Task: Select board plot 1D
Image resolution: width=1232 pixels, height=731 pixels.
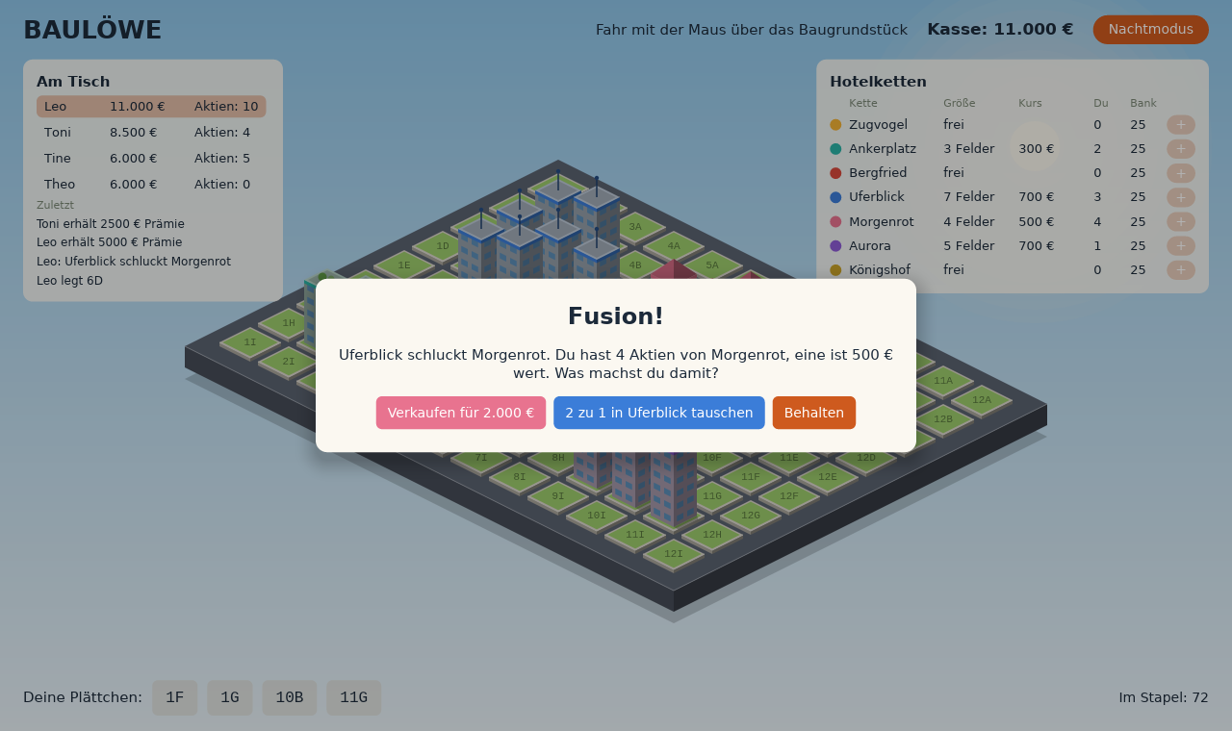Action: click(443, 246)
